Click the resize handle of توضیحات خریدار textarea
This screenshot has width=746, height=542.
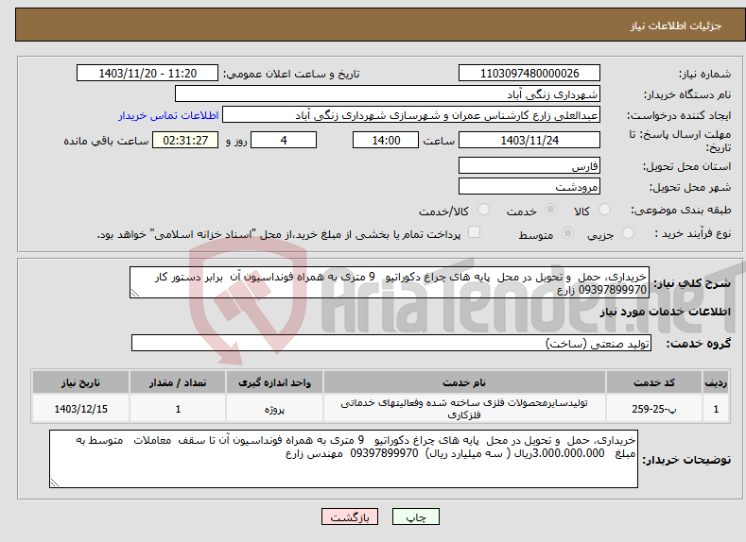tap(55, 483)
